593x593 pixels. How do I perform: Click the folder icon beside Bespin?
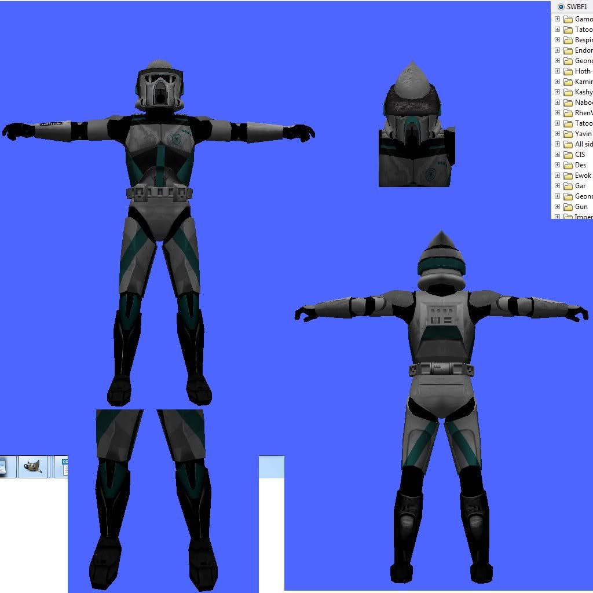(x=568, y=40)
